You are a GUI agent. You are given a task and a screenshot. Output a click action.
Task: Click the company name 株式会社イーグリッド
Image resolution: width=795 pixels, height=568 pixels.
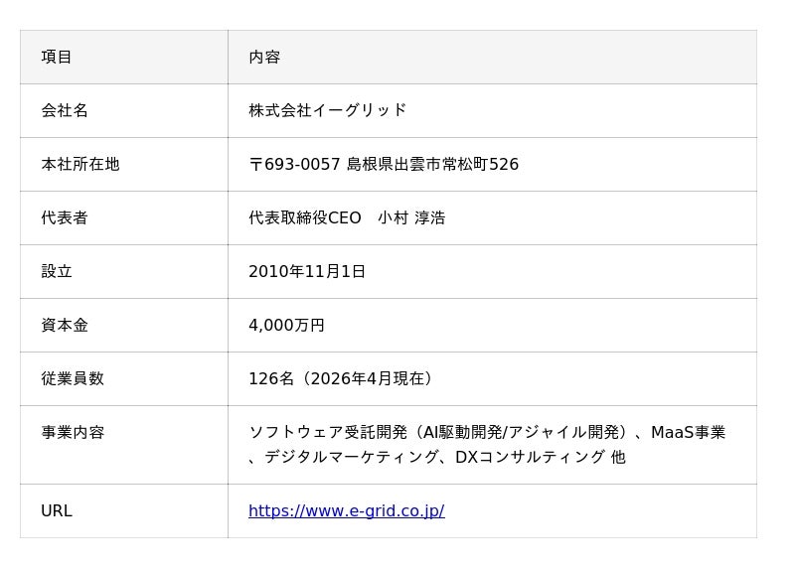pyautogui.click(x=327, y=110)
